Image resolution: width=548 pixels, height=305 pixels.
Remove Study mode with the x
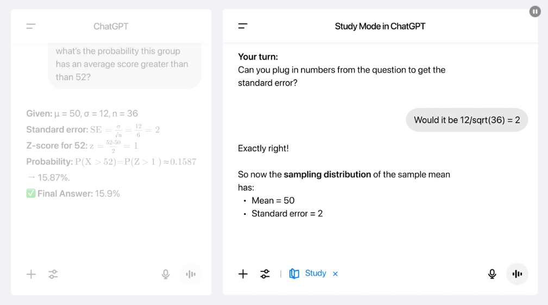coord(335,274)
